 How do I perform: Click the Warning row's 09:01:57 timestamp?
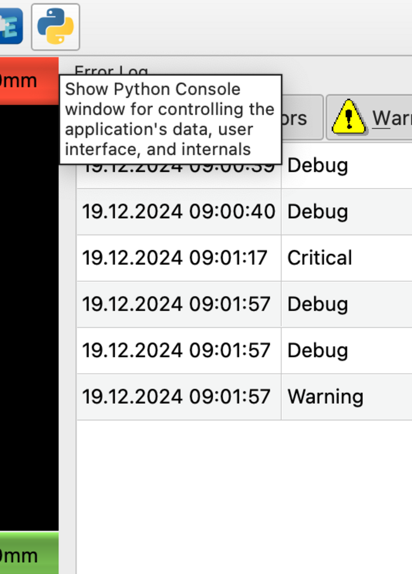coord(176,397)
